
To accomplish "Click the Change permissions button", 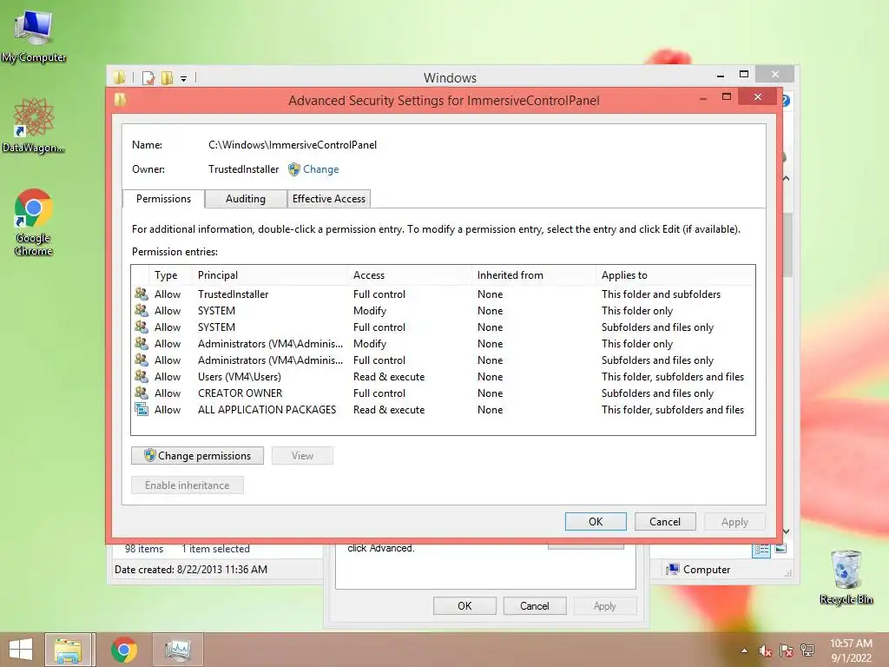I will coord(197,455).
